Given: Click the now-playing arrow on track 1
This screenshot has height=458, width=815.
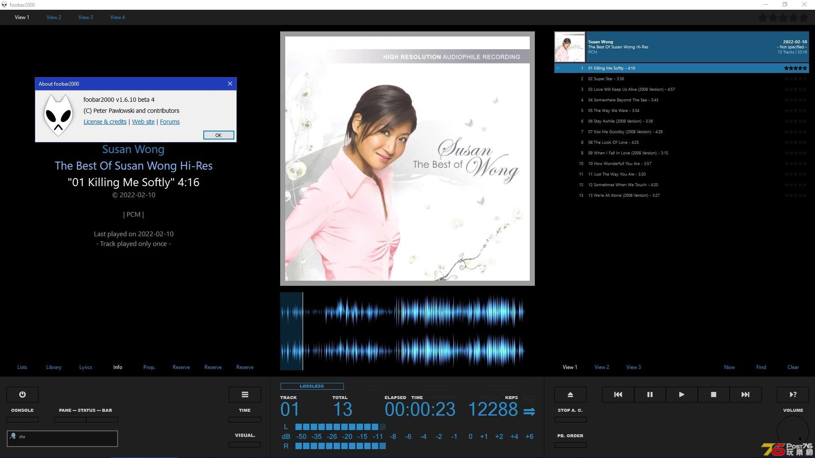Looking at the screenshot, I should point(558,68).
